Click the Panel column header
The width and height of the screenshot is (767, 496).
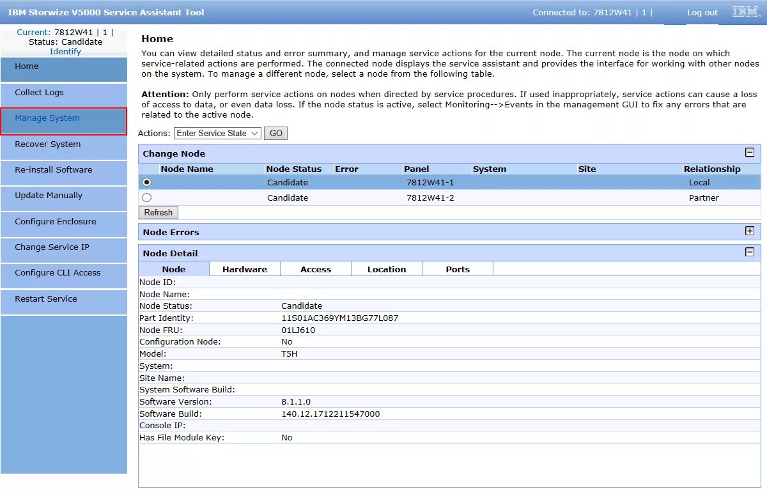pyautogui.click(x=417, y=169)
